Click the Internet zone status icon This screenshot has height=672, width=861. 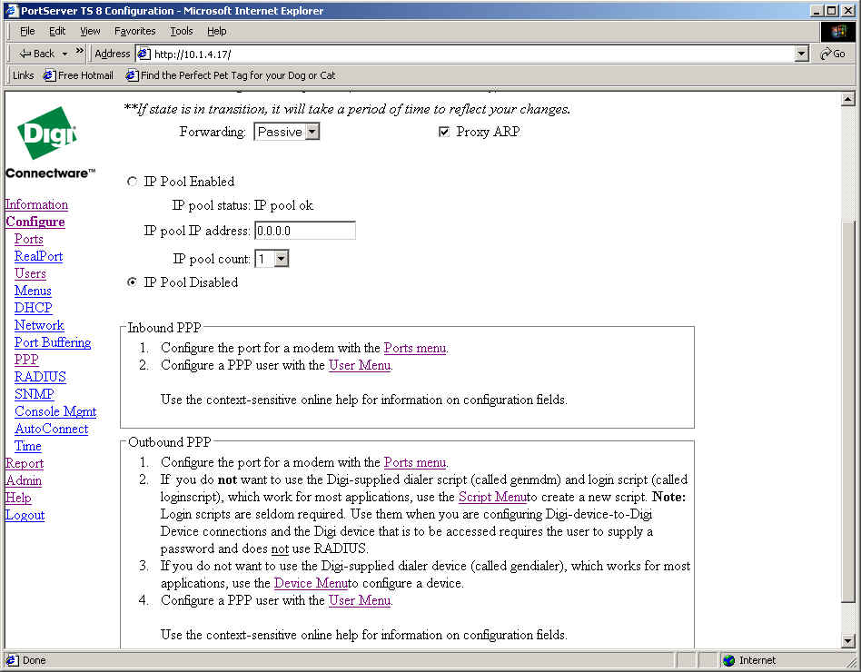point(729,660)
